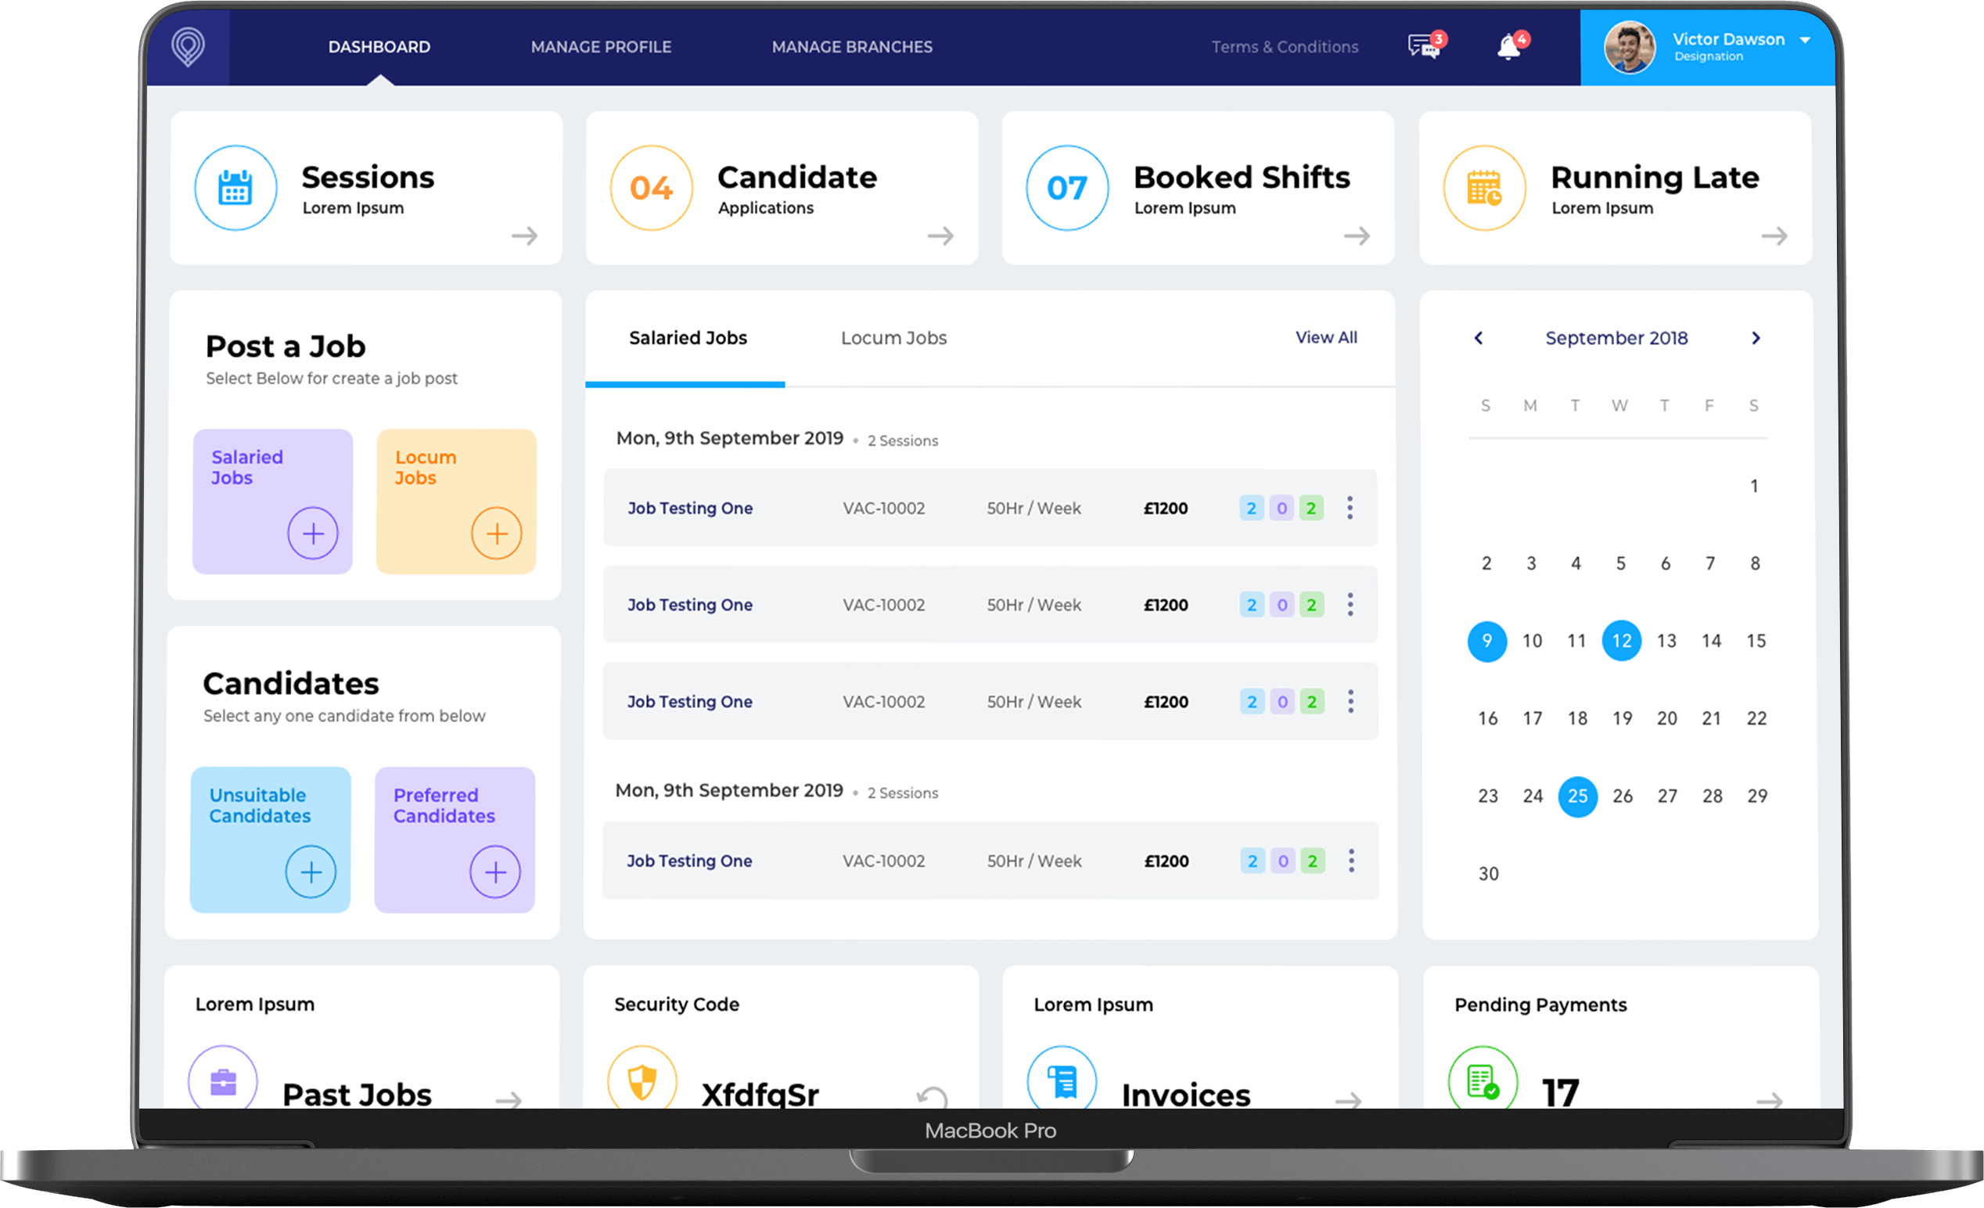Go to next month in calendar
Screen dimensions: 1984x1208
[x=1756, y=338]
